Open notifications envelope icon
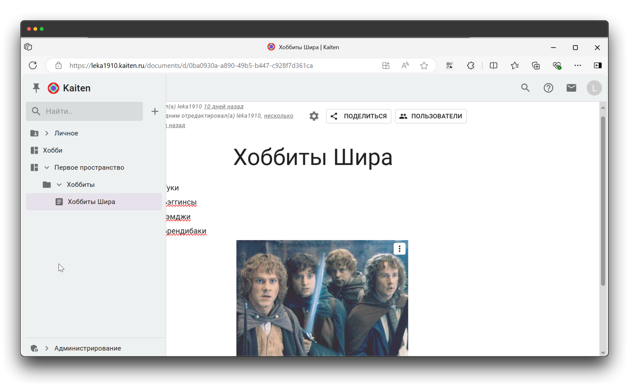 571,88
